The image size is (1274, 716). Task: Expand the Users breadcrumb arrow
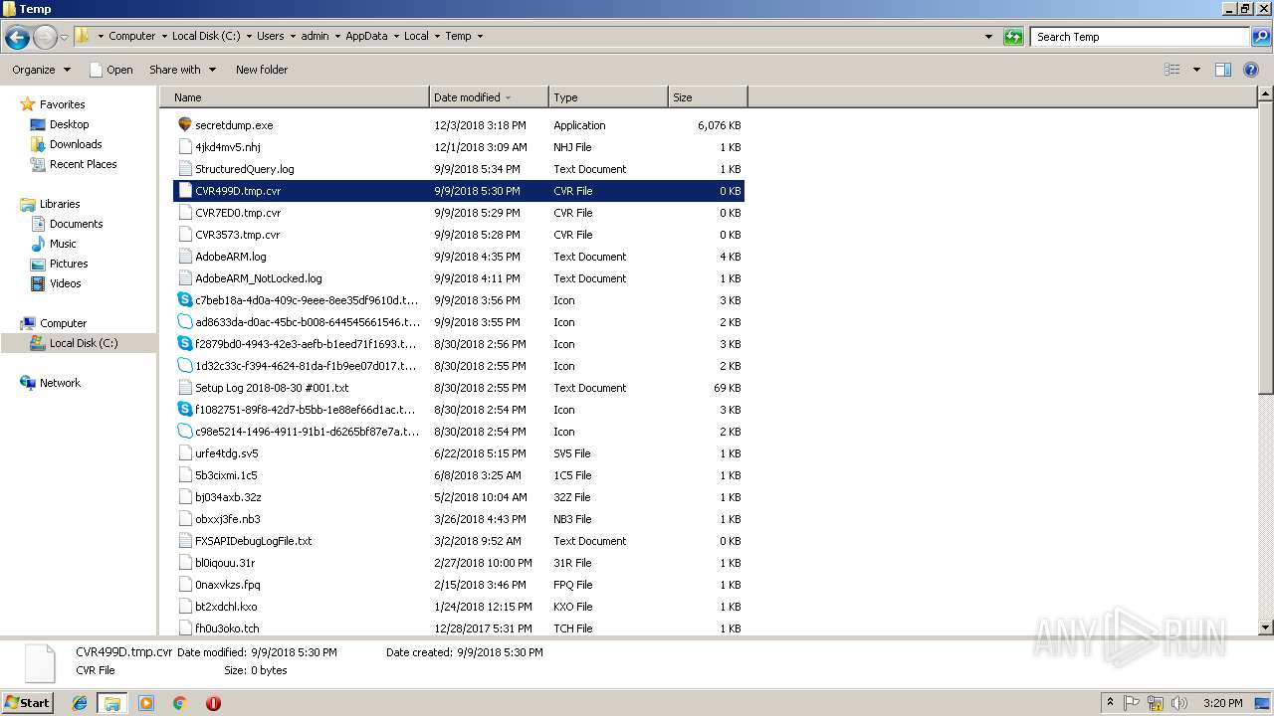pyautogui.click(x=293, y=36)
